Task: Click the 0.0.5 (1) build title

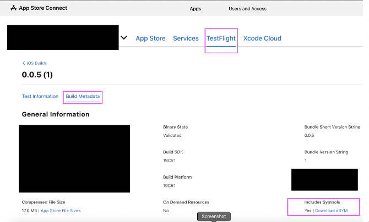Action: pyautogui.click(x=37, y=75)
